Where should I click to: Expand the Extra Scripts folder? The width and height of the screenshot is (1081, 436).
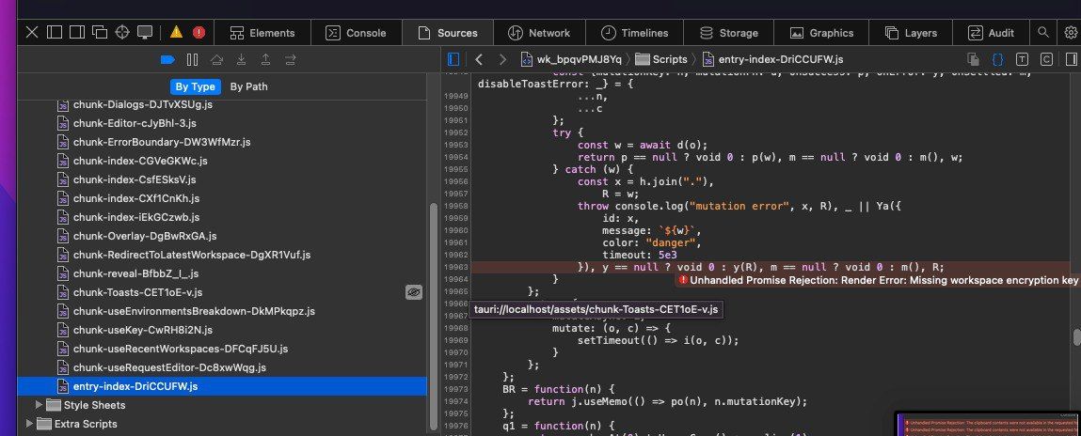click(x=27, y=424)
